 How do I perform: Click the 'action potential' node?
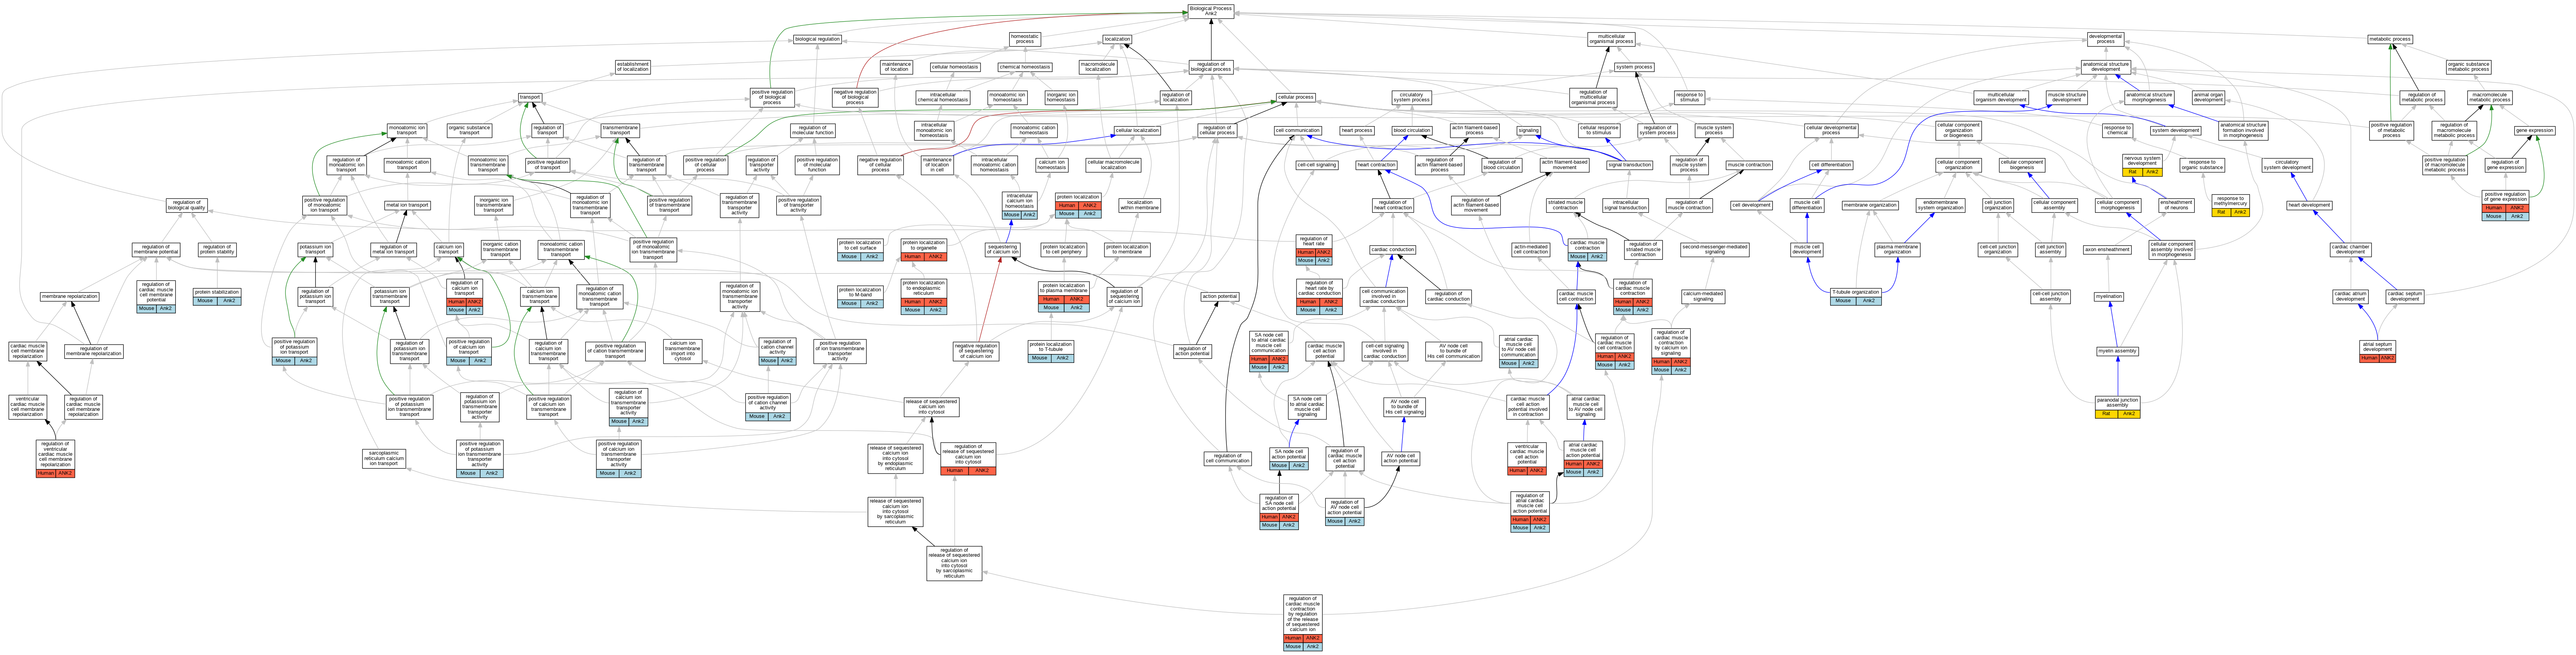[1219, 296]
